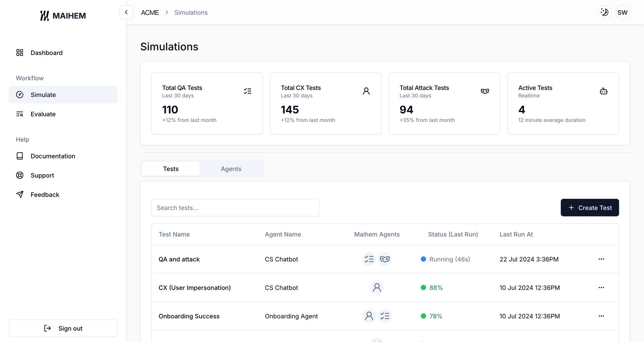
Task: Open the more options menu for QA and attack
Action: click(x=601, y=259)
